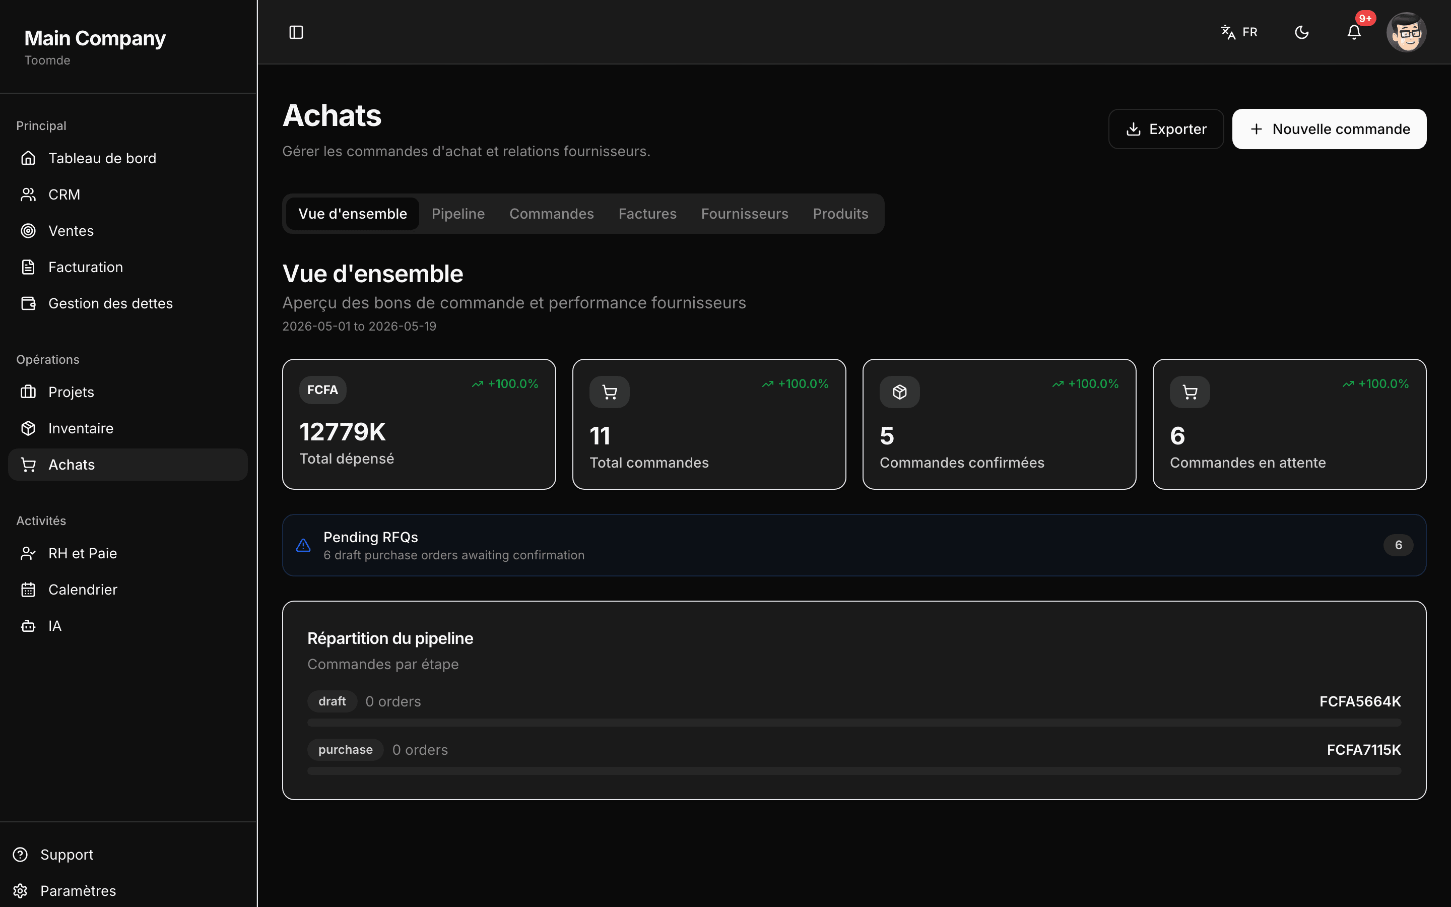This screenshot has width=1451, height=907.
Task: Click the draft pipeline progress bar
Action: tap(854, 723)
